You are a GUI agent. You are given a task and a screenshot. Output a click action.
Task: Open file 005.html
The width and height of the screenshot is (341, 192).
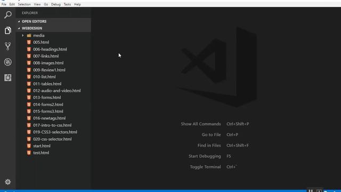point(41,42)
